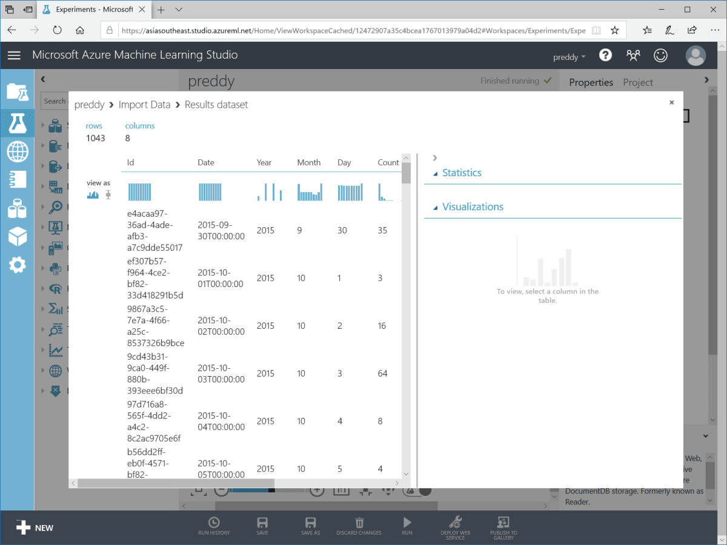Select the Statistical Functions sigma icon
Screen dimensions: 727x545
55,309
